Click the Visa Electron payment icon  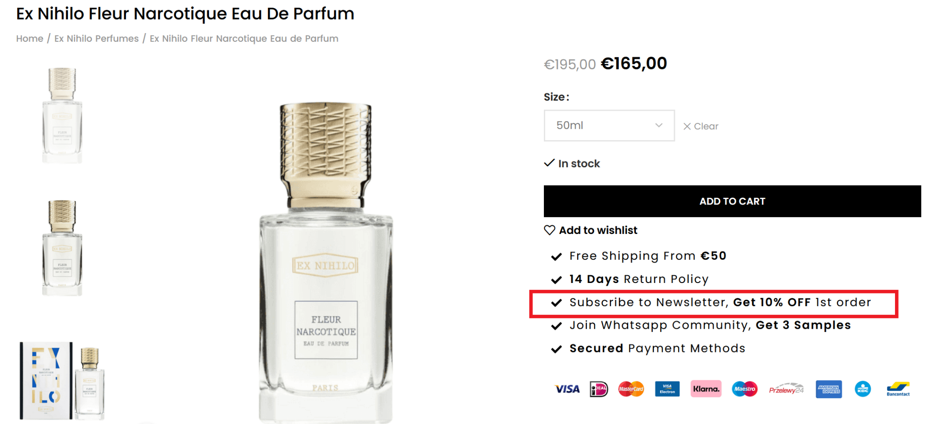[667, 389]
